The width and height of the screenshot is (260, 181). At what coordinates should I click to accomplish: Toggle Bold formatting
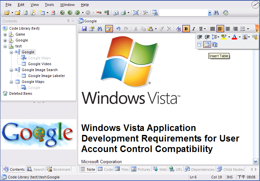186,29
